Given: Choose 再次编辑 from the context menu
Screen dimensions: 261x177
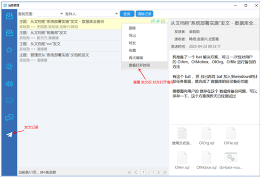Looking at the screenshot, I should coord(136,58).
